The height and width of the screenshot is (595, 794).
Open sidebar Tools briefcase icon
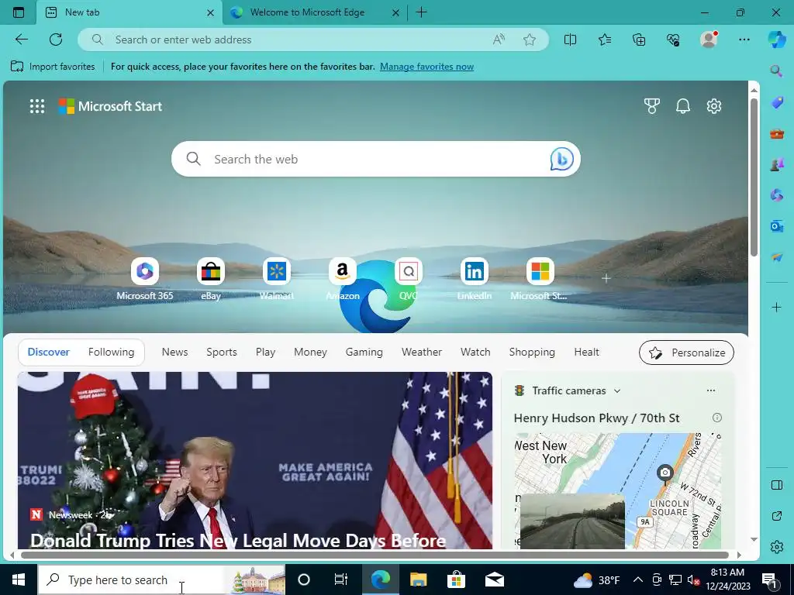[x=777, y=134]
